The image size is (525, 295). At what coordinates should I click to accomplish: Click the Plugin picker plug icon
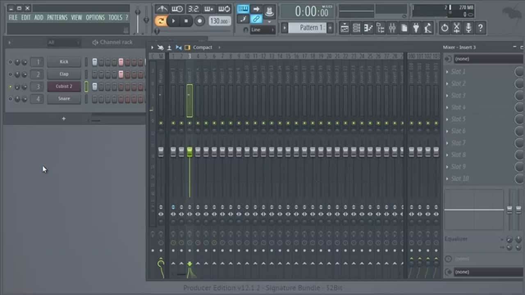416,28
